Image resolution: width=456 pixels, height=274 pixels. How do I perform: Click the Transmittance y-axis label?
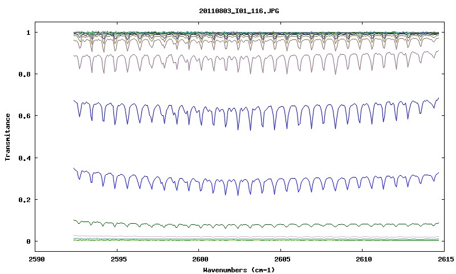tap(7, 137)
